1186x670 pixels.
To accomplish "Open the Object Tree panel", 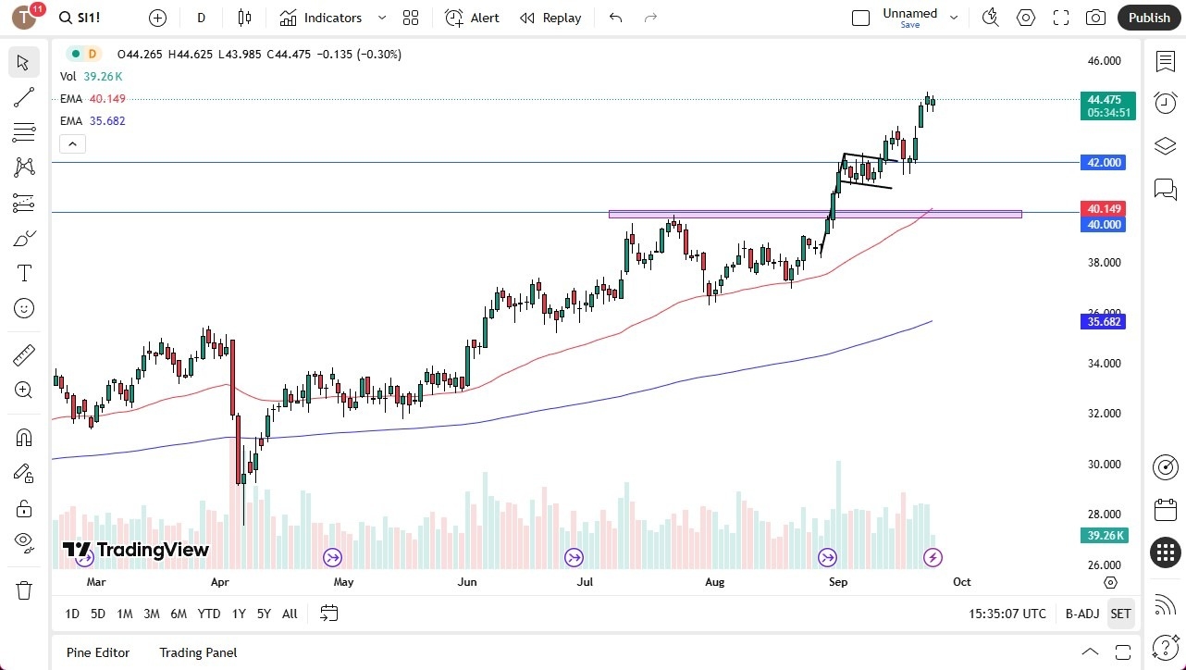I will tap(1165, 145).
